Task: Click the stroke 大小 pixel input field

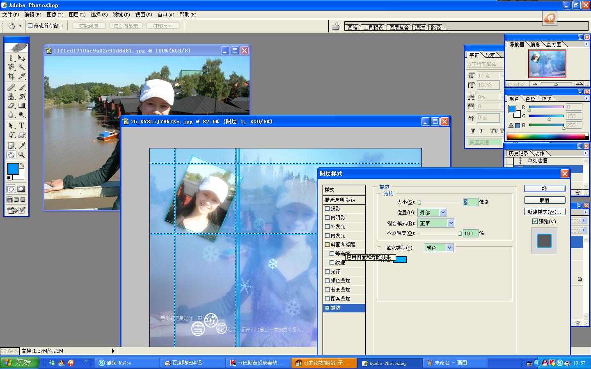Action: [470, 202]
